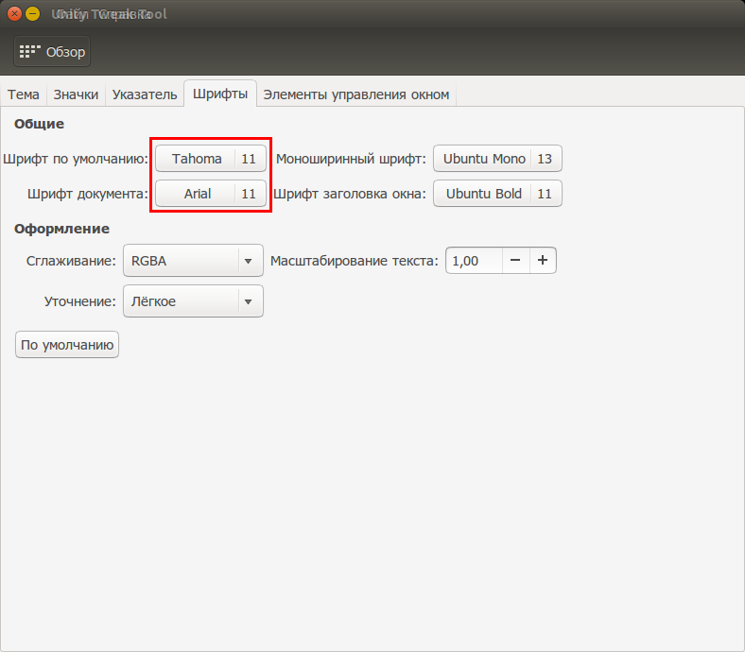Close the Unity Tweak Tool window
Viewport: 745px width, 652px height.
tap(15, 14)
